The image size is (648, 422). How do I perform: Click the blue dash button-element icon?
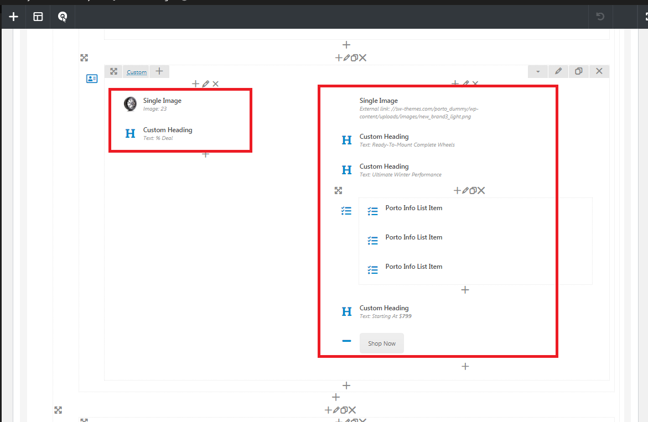coord(347,341)
